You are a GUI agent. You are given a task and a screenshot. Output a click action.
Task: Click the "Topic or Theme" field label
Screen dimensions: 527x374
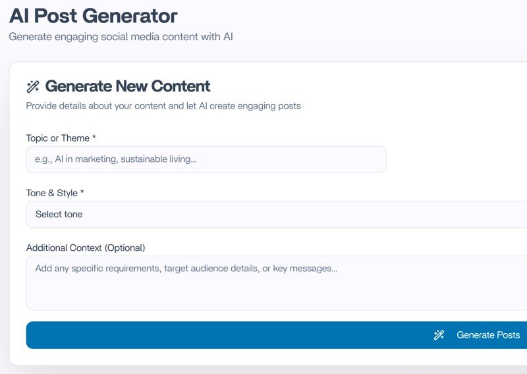[57, 138]
